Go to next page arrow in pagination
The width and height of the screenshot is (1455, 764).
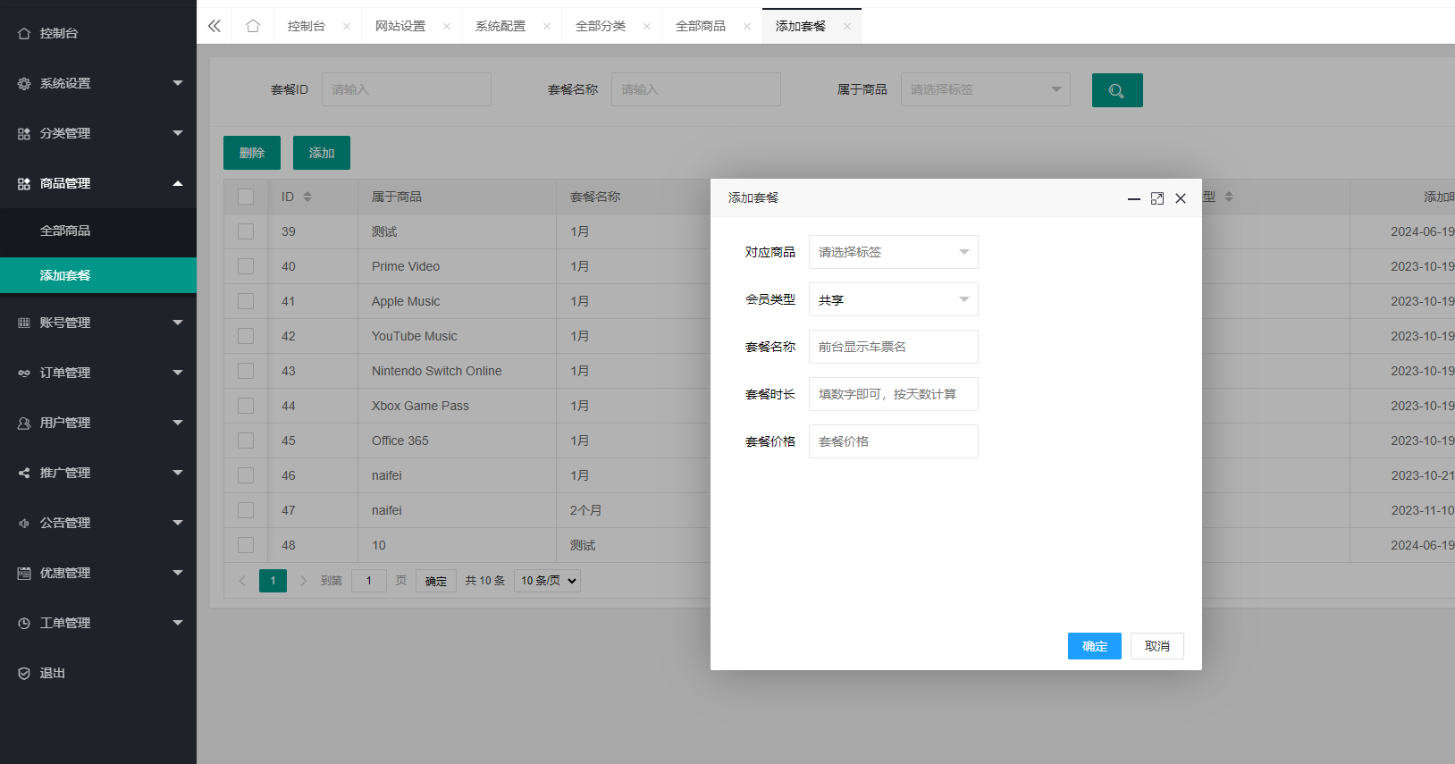[x=304, y=581]
